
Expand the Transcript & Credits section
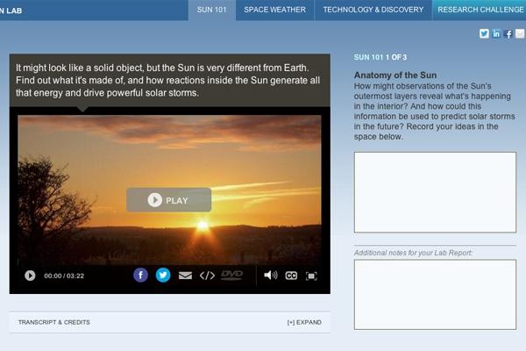[303, 322]
